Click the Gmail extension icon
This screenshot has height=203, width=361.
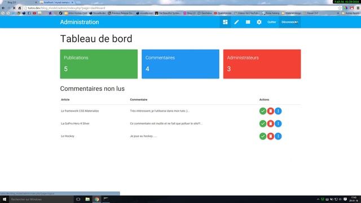coord(352,8)
